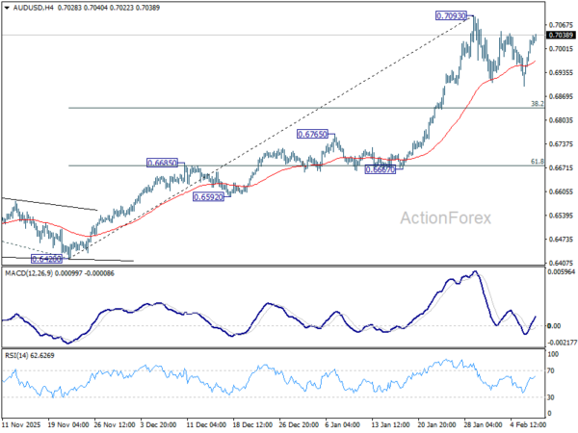Click the 28 Jan 04:00 date label

pos(484,425)
